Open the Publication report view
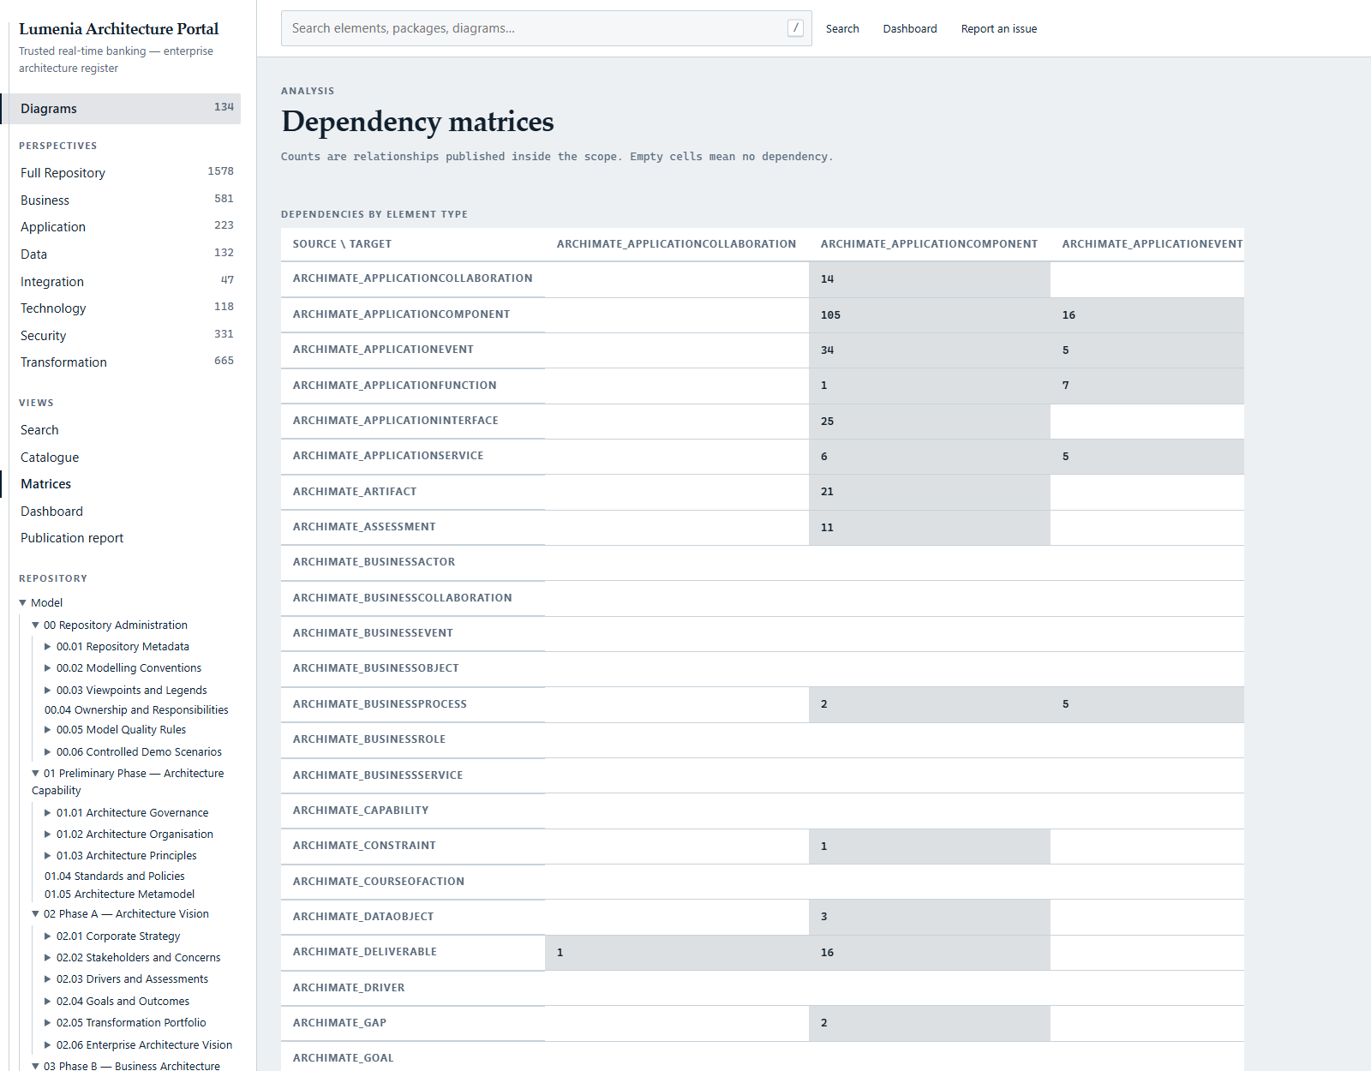The width and height of the screenshot is (1371, 1071). click(72, 537)
